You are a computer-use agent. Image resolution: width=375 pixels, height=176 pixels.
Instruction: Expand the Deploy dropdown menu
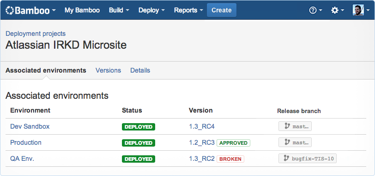click(151, 10)
